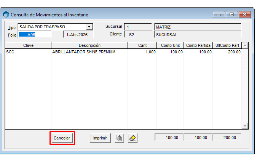The image size is (257, 157).
Task: Click the UltCosto Part column header
Action: 227,45
